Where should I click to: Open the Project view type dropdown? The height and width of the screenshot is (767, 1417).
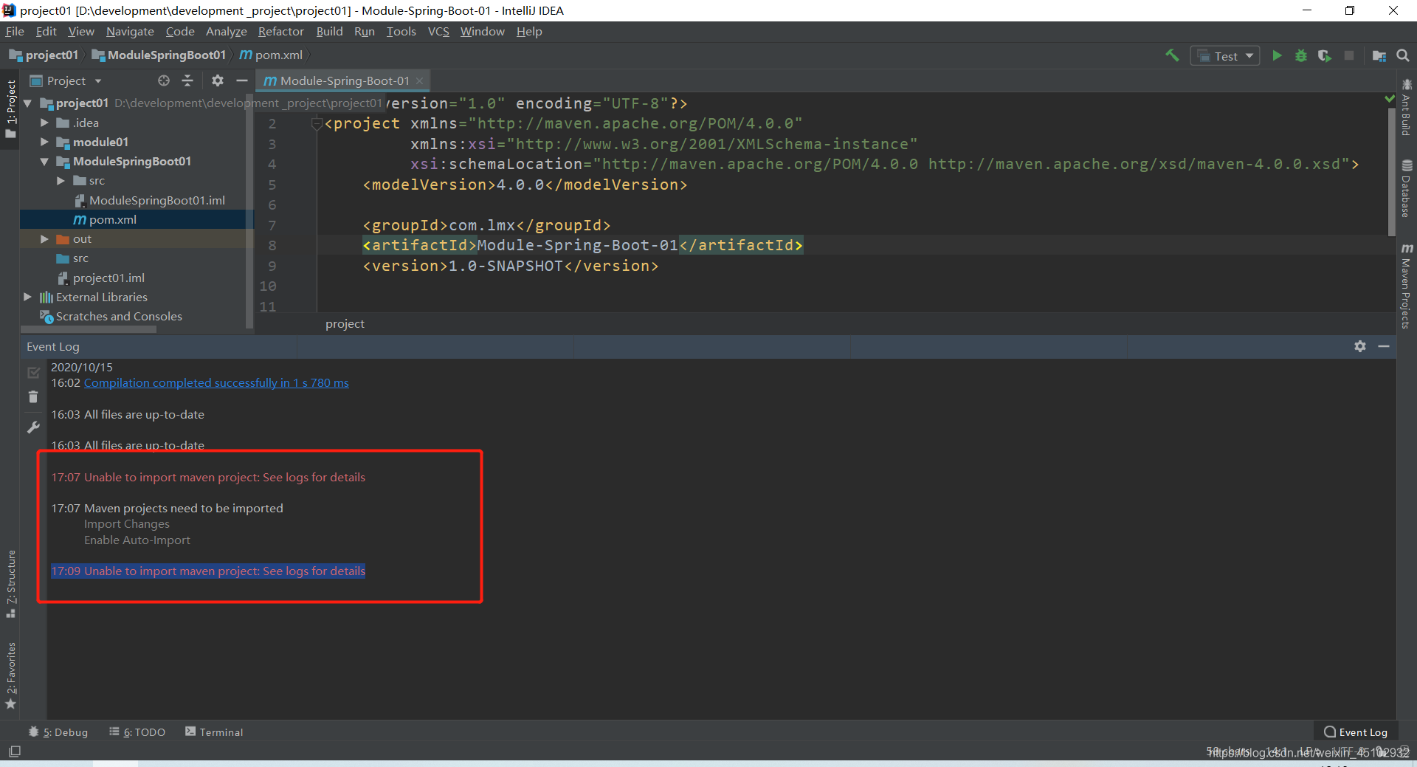coord(65,80)
